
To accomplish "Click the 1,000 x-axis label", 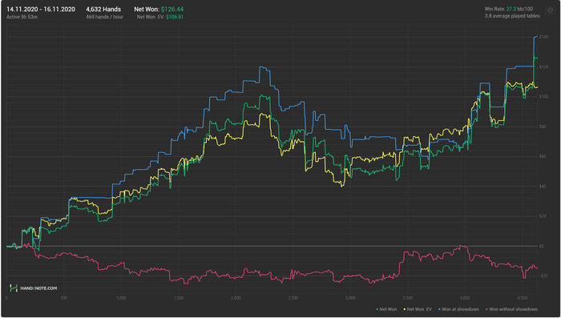I will click(121, 298).
